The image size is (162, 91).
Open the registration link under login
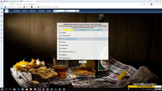56,12
